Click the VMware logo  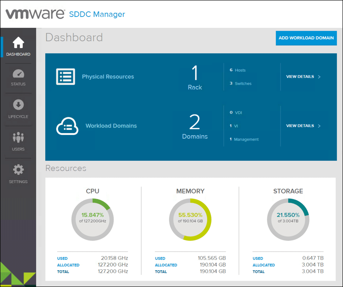(x=35, y=14)
